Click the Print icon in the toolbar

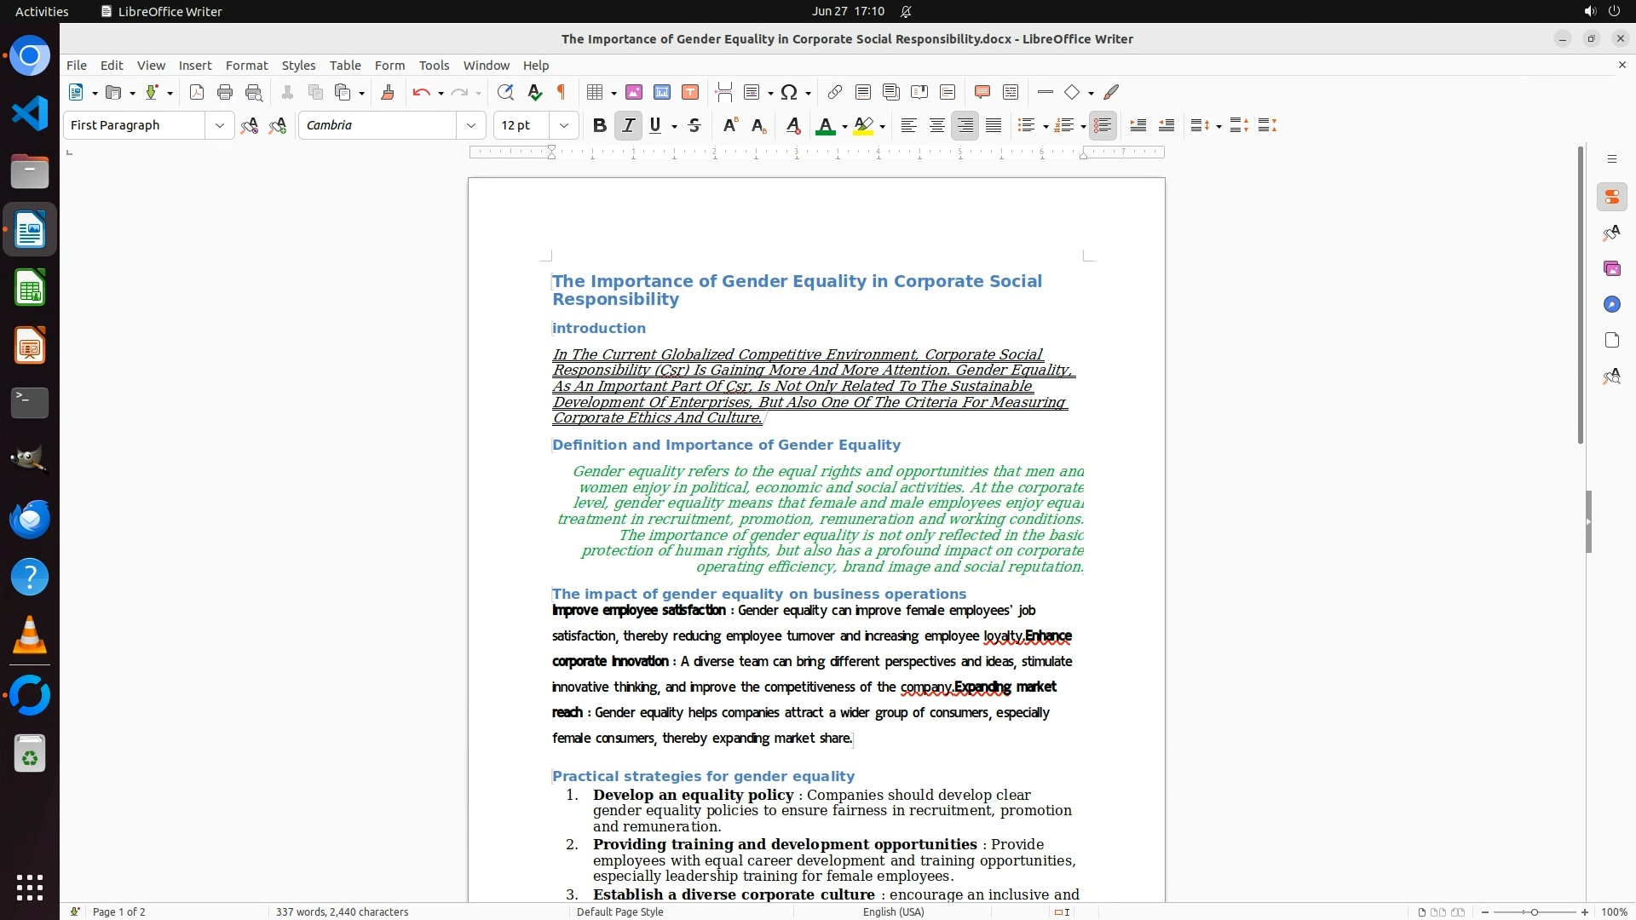pyautogui.click(x=225, y=92)
